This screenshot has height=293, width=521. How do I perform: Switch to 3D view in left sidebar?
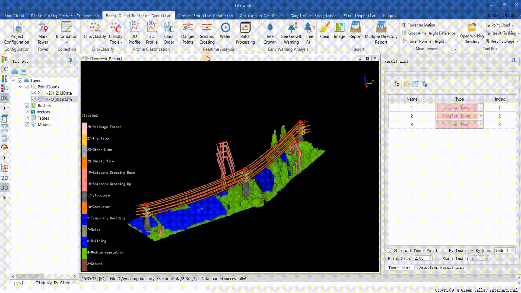pyautogui.click(x=5, y=188)
